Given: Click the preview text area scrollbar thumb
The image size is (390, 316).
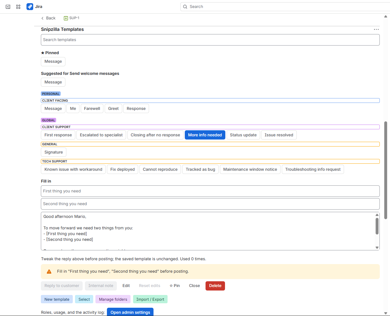Looking at the screenshot, I should tap(377, 226).
